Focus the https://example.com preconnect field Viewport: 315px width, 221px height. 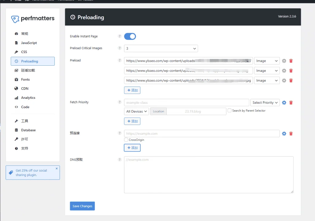(202, 134)
